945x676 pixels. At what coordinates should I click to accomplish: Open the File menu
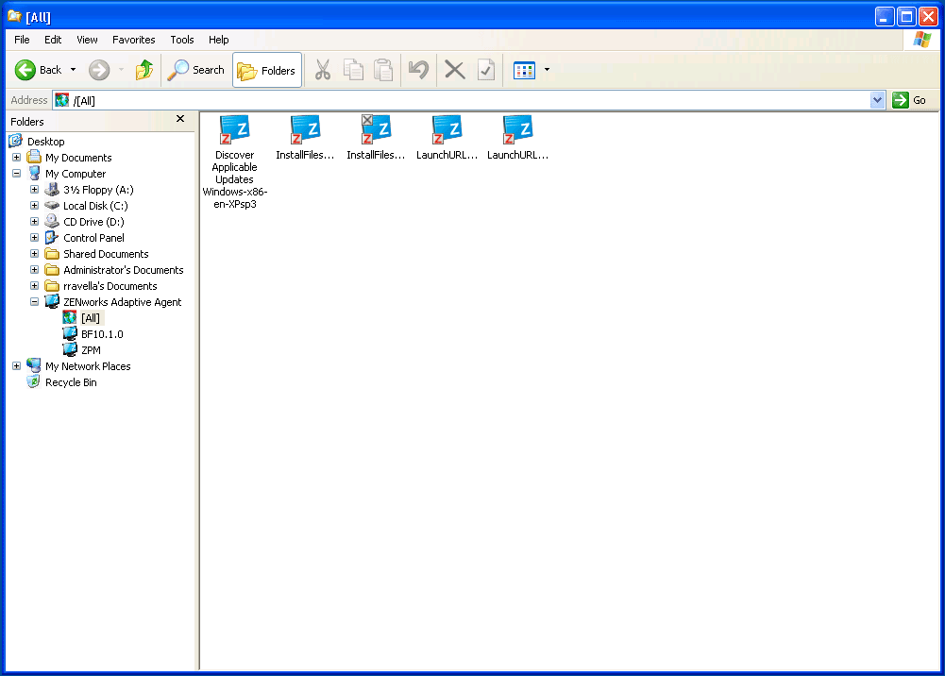pos(22,40)
